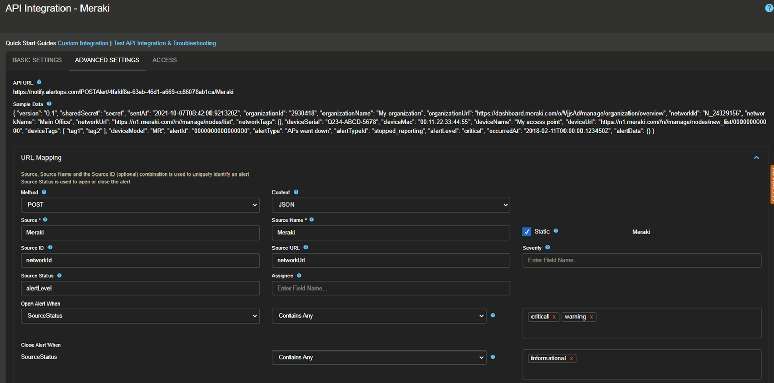Open the Content dropdown showing JSON

pos(390,205)
